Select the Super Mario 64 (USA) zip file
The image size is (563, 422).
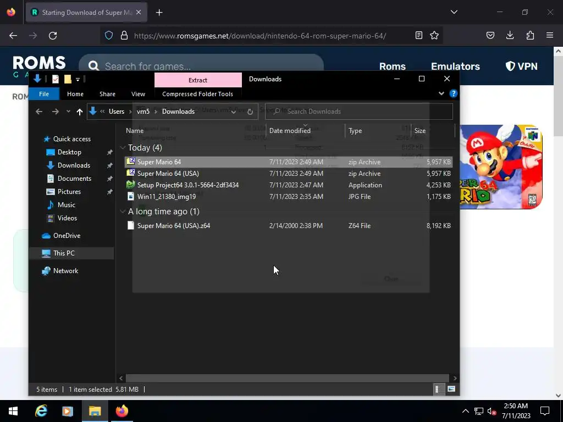[288, 173]
